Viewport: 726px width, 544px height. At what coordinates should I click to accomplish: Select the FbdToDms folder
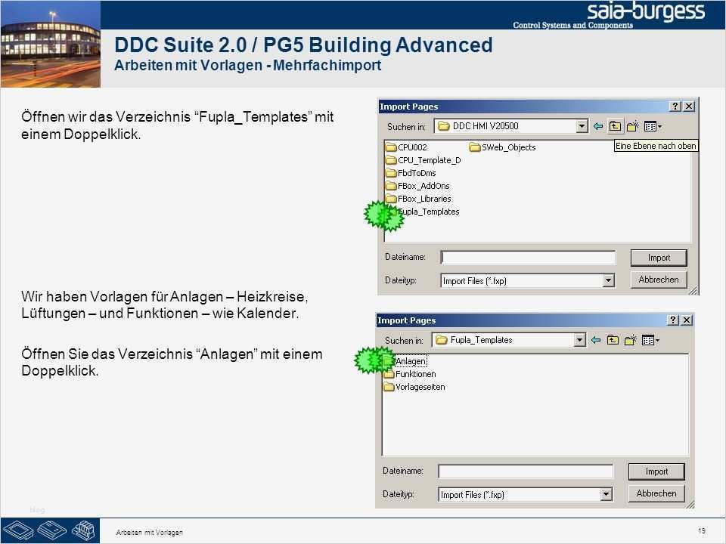(x=411, y=173)
